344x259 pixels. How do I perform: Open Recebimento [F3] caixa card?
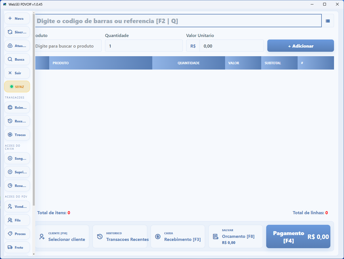(x=178, y=236)
